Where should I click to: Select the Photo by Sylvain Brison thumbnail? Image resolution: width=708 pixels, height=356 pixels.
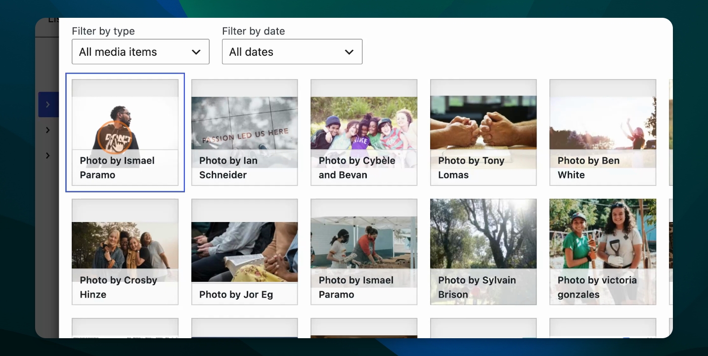pyautogui.click(x=484, y=252)
